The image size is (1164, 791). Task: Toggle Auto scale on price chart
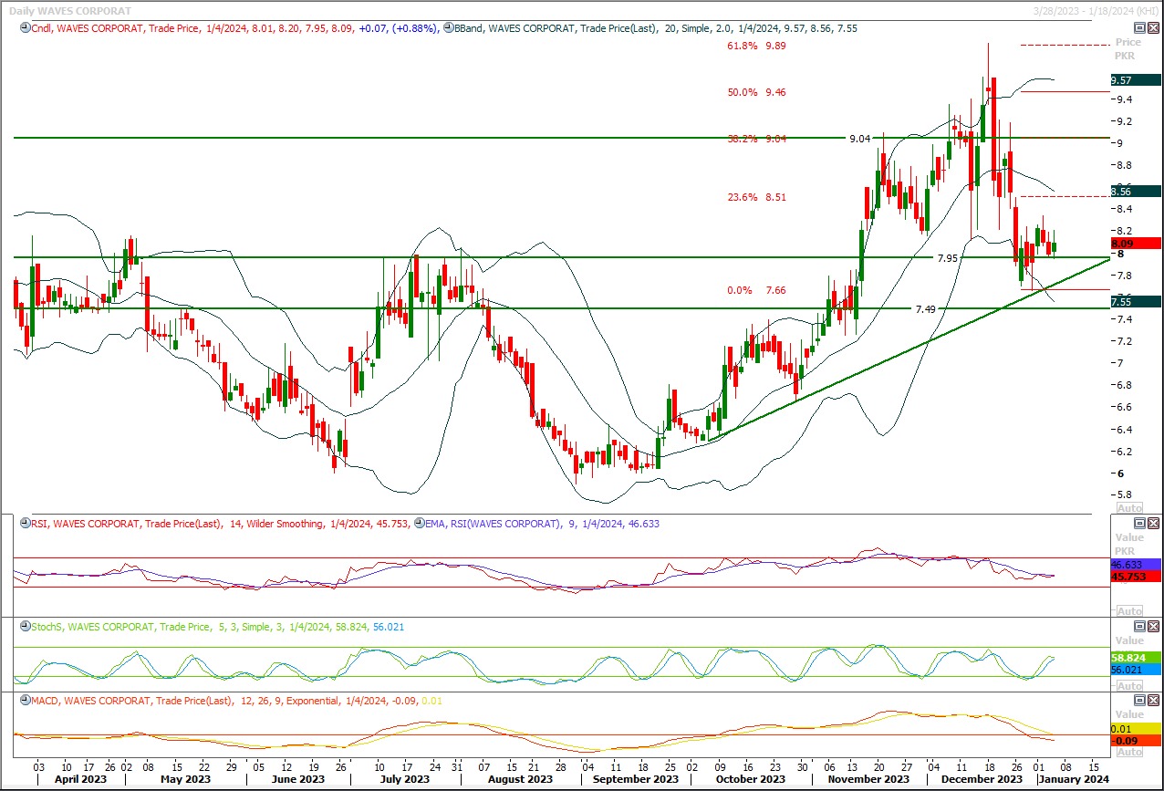pos(1128,507)
